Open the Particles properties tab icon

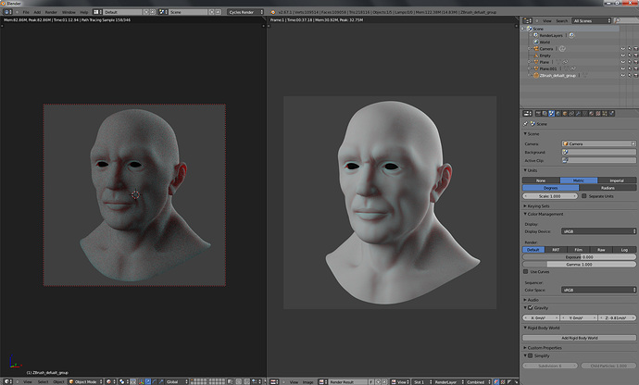pyautogui.click(x=605, y=114)
